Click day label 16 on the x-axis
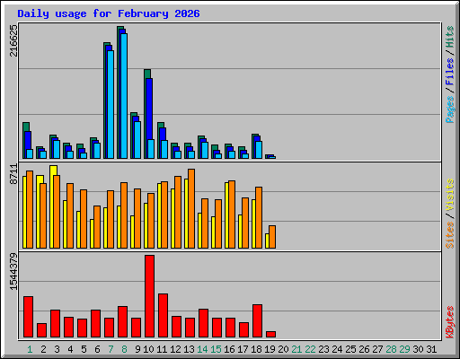 point(229,349)
